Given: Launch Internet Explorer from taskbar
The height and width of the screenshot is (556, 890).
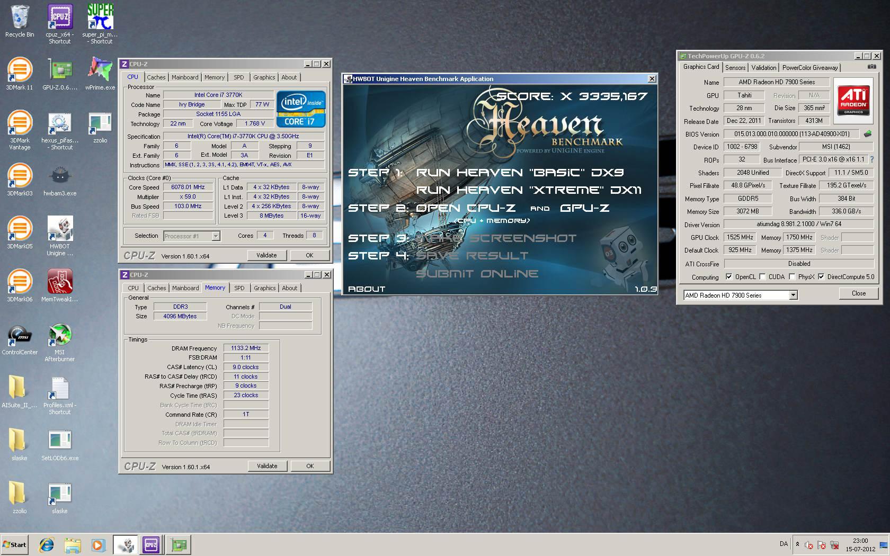Looking at the screenshot, I should click(x=47, y=545).
